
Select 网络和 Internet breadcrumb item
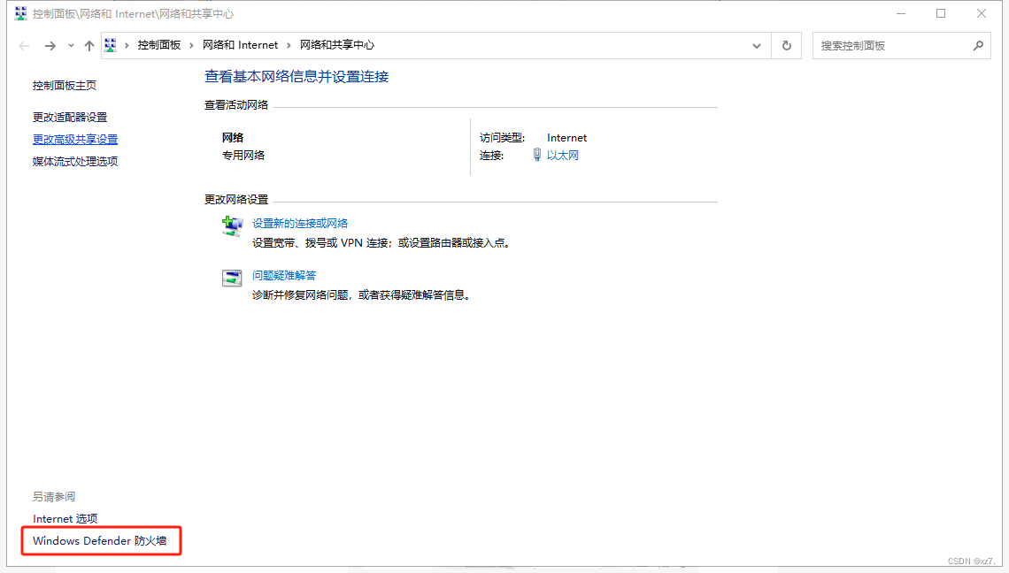pyautogui.click(x=240, y=45)
